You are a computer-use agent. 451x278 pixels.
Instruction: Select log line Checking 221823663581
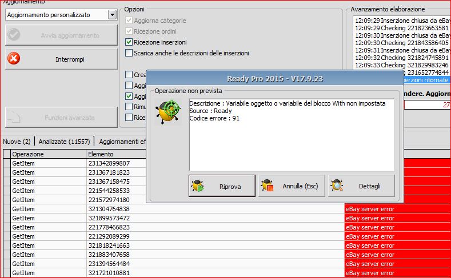(402, 28)
